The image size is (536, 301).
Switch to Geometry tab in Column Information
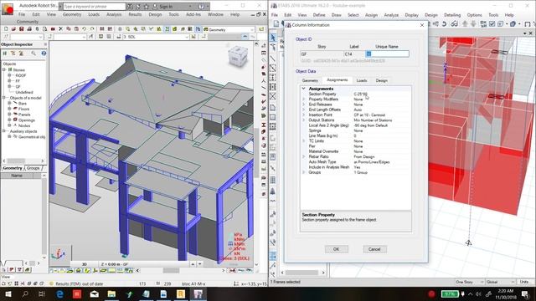point(310,80)
